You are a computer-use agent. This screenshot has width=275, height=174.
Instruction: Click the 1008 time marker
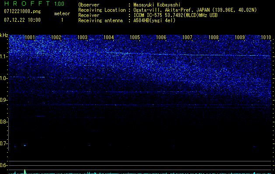click(214, 37)
